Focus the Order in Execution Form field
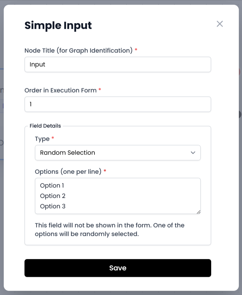 [x=118, y=104]
